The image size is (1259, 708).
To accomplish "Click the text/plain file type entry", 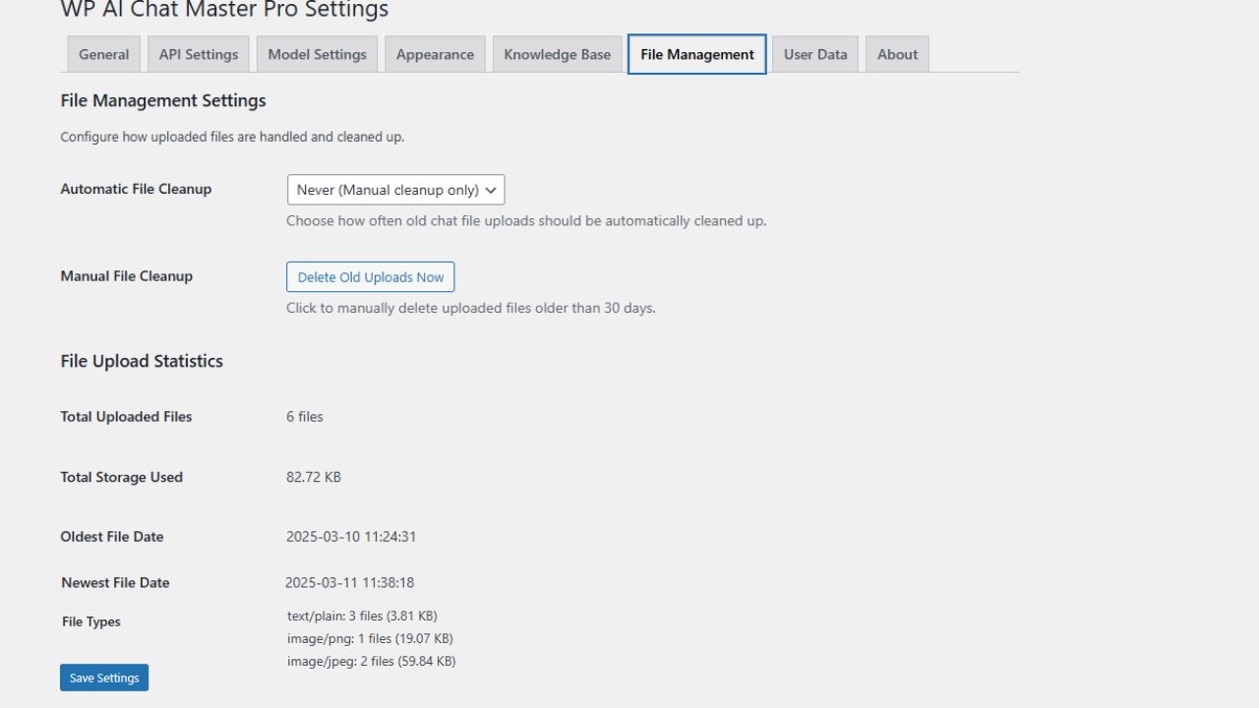I will [362, 616].
